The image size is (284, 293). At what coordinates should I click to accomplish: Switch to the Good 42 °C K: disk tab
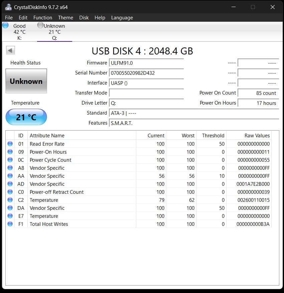tap(19, 32)
